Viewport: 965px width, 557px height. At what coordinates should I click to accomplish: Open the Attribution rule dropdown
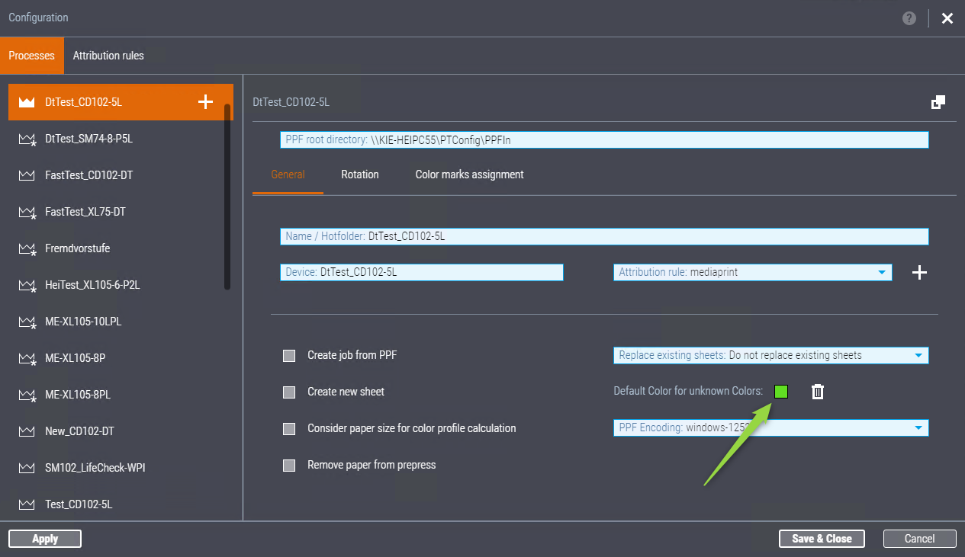pos(752,272)
